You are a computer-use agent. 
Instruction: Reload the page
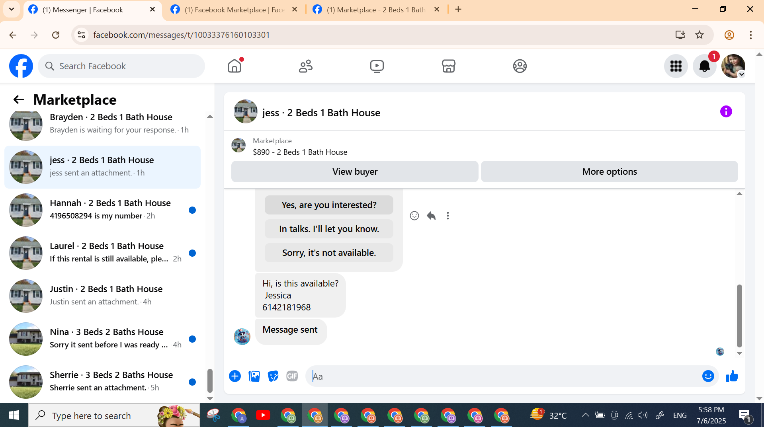click(56, 35)
